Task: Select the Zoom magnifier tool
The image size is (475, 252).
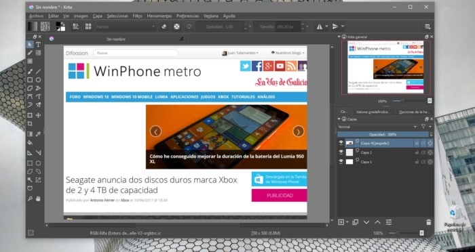Action: pos(30,198)
